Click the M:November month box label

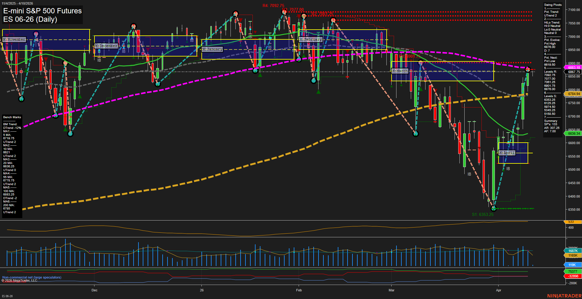click(x=14, y=39)
